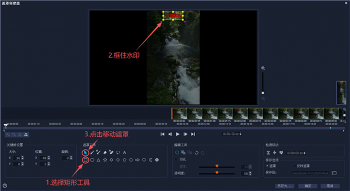The width and height of the screenshot is (350, 191).
Task: Click the preview zoom slider knob
Action: 262,93
